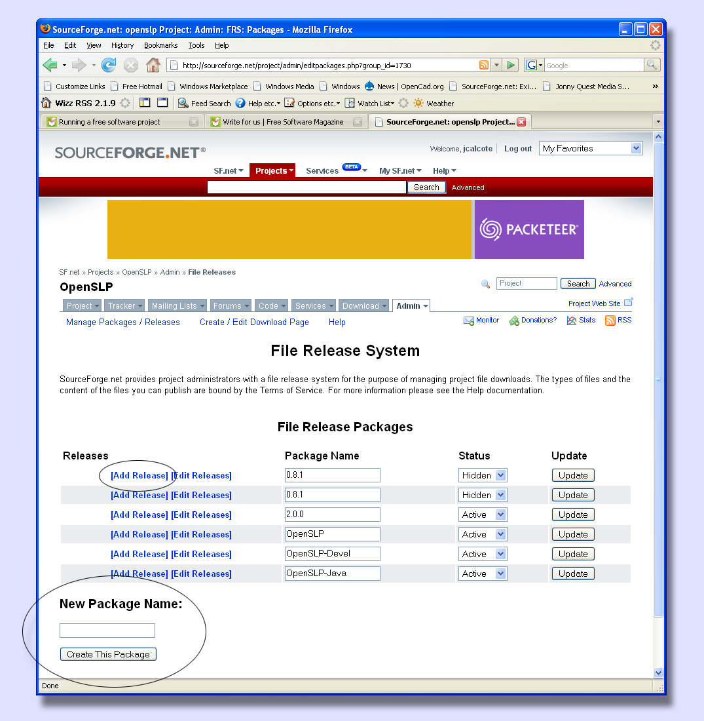Open the project RSS feed link
Viewport: 704px width, 721px height.
point(618,320)
